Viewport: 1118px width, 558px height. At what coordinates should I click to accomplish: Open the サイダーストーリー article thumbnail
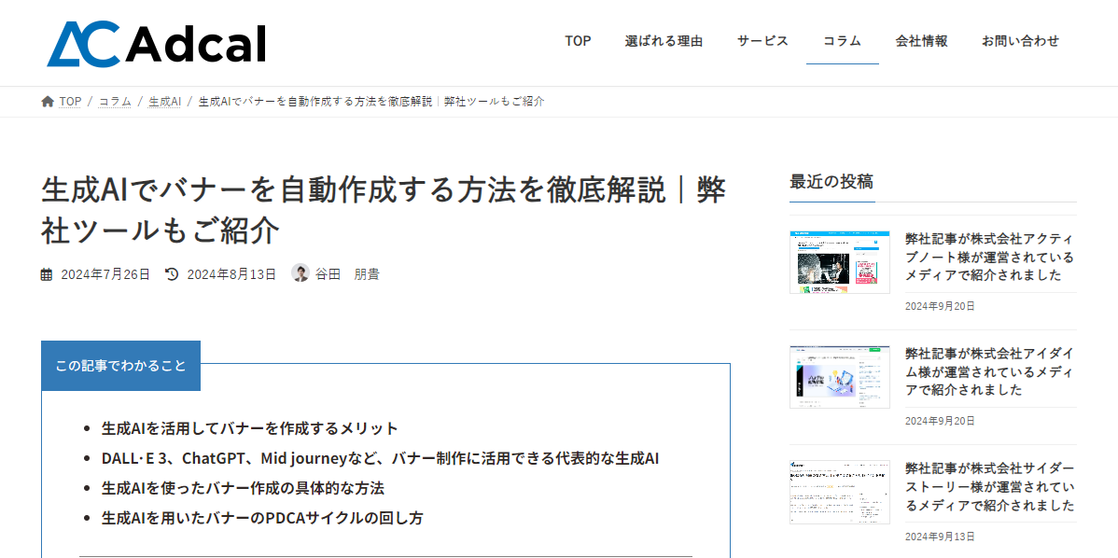(840, 493)
